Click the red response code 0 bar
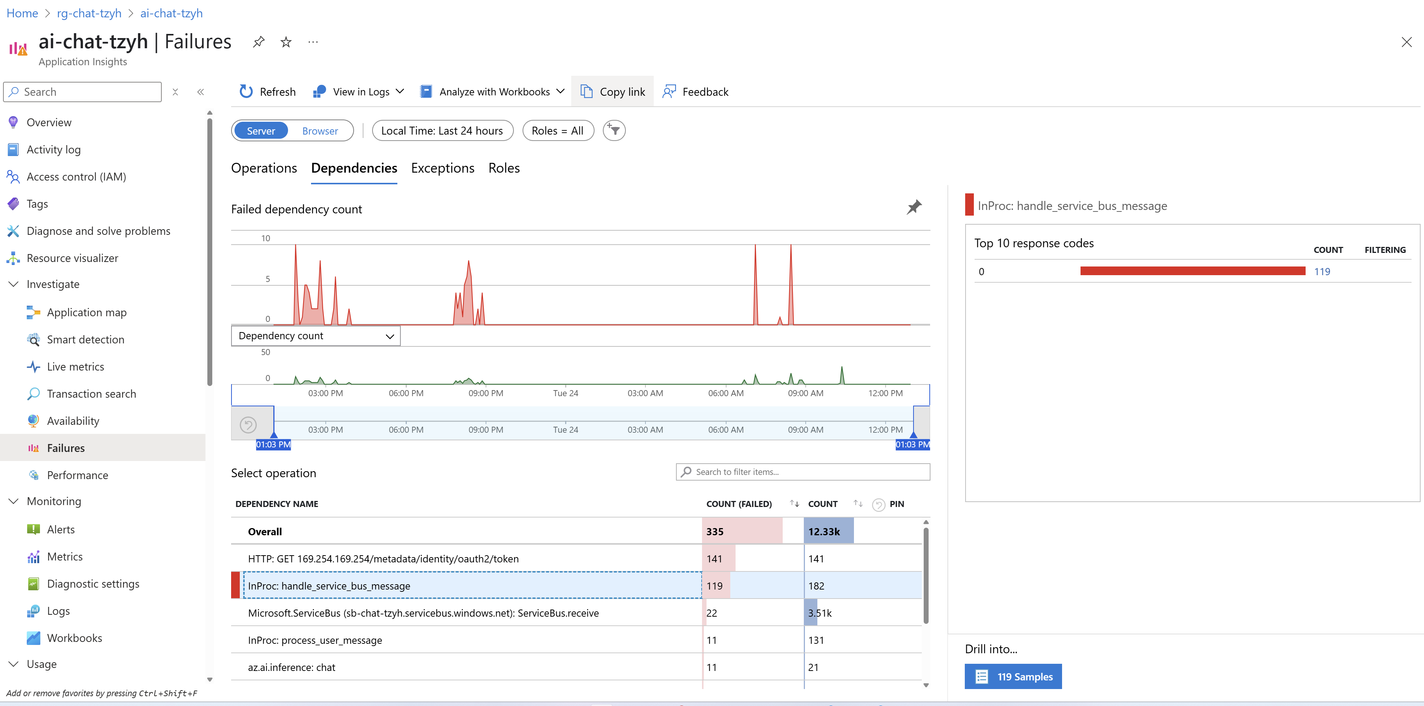 point(1193,271)
